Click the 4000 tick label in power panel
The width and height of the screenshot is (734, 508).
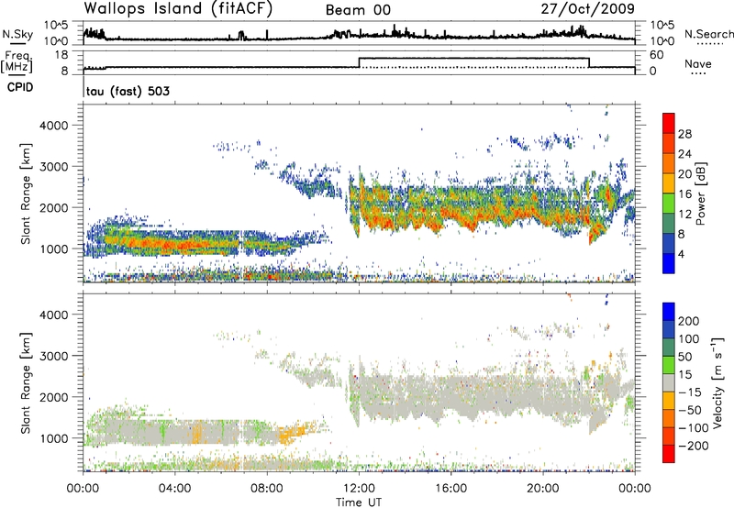click(x=53, y=126)
